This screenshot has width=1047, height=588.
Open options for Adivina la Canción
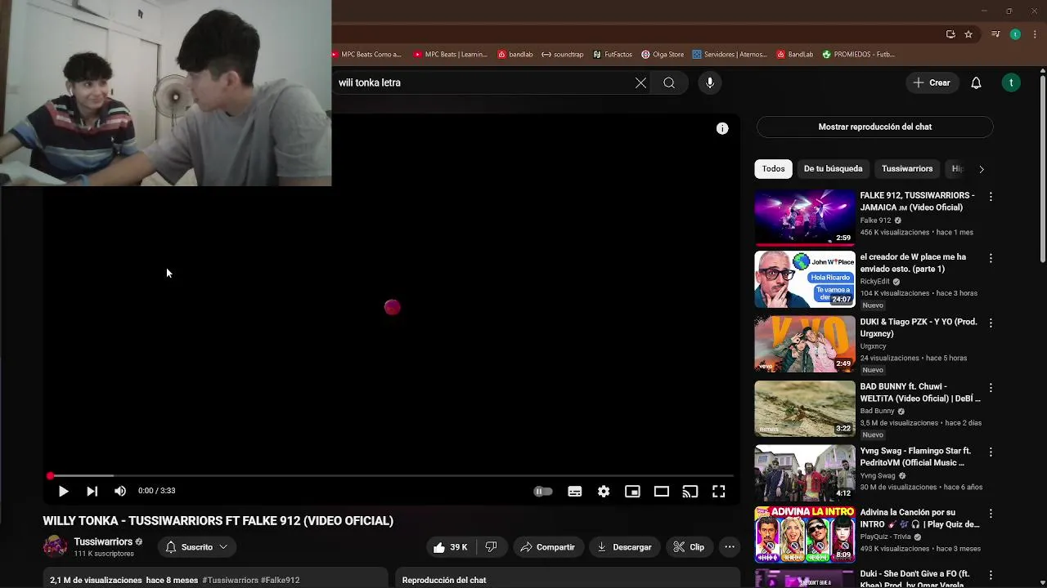tap(991, 514)
